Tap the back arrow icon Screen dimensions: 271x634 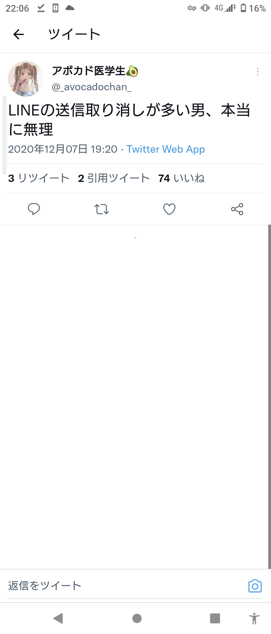click(x=19, y=34)
